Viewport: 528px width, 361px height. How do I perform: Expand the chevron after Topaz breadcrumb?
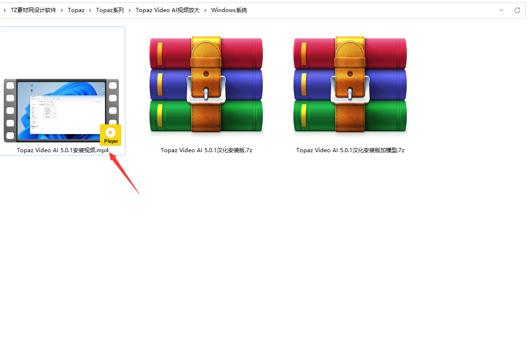90,10
